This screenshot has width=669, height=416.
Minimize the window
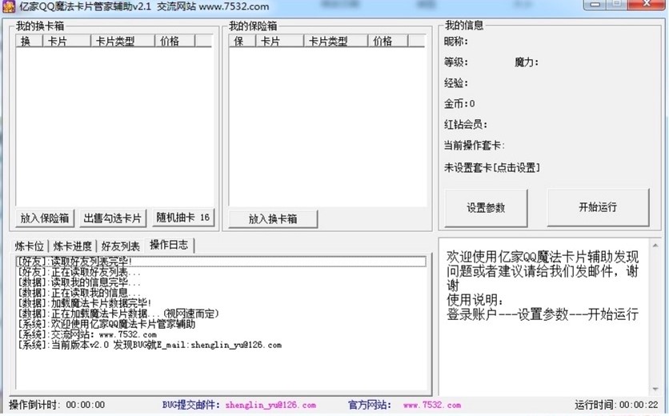pos(595,4)
